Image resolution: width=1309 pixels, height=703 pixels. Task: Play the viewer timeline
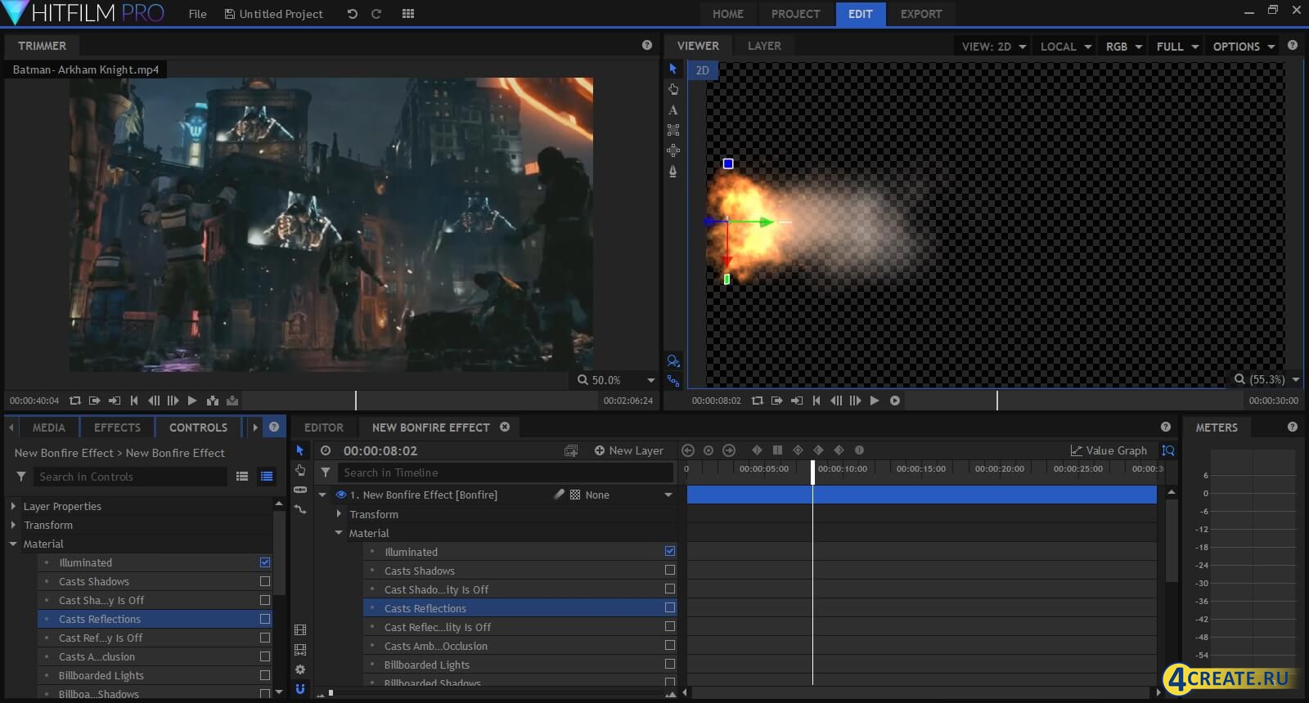(875, 401)
